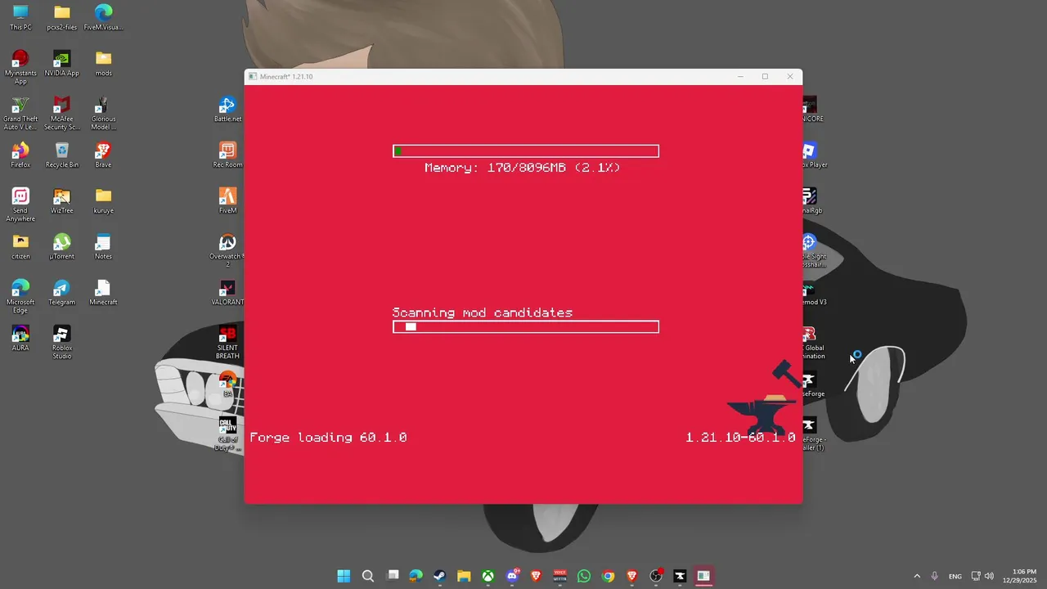The image size is (1047, 589).
Task: Open Roblox Player desktop shortcut
Action: pyautogui.click(x=809, y=155)
